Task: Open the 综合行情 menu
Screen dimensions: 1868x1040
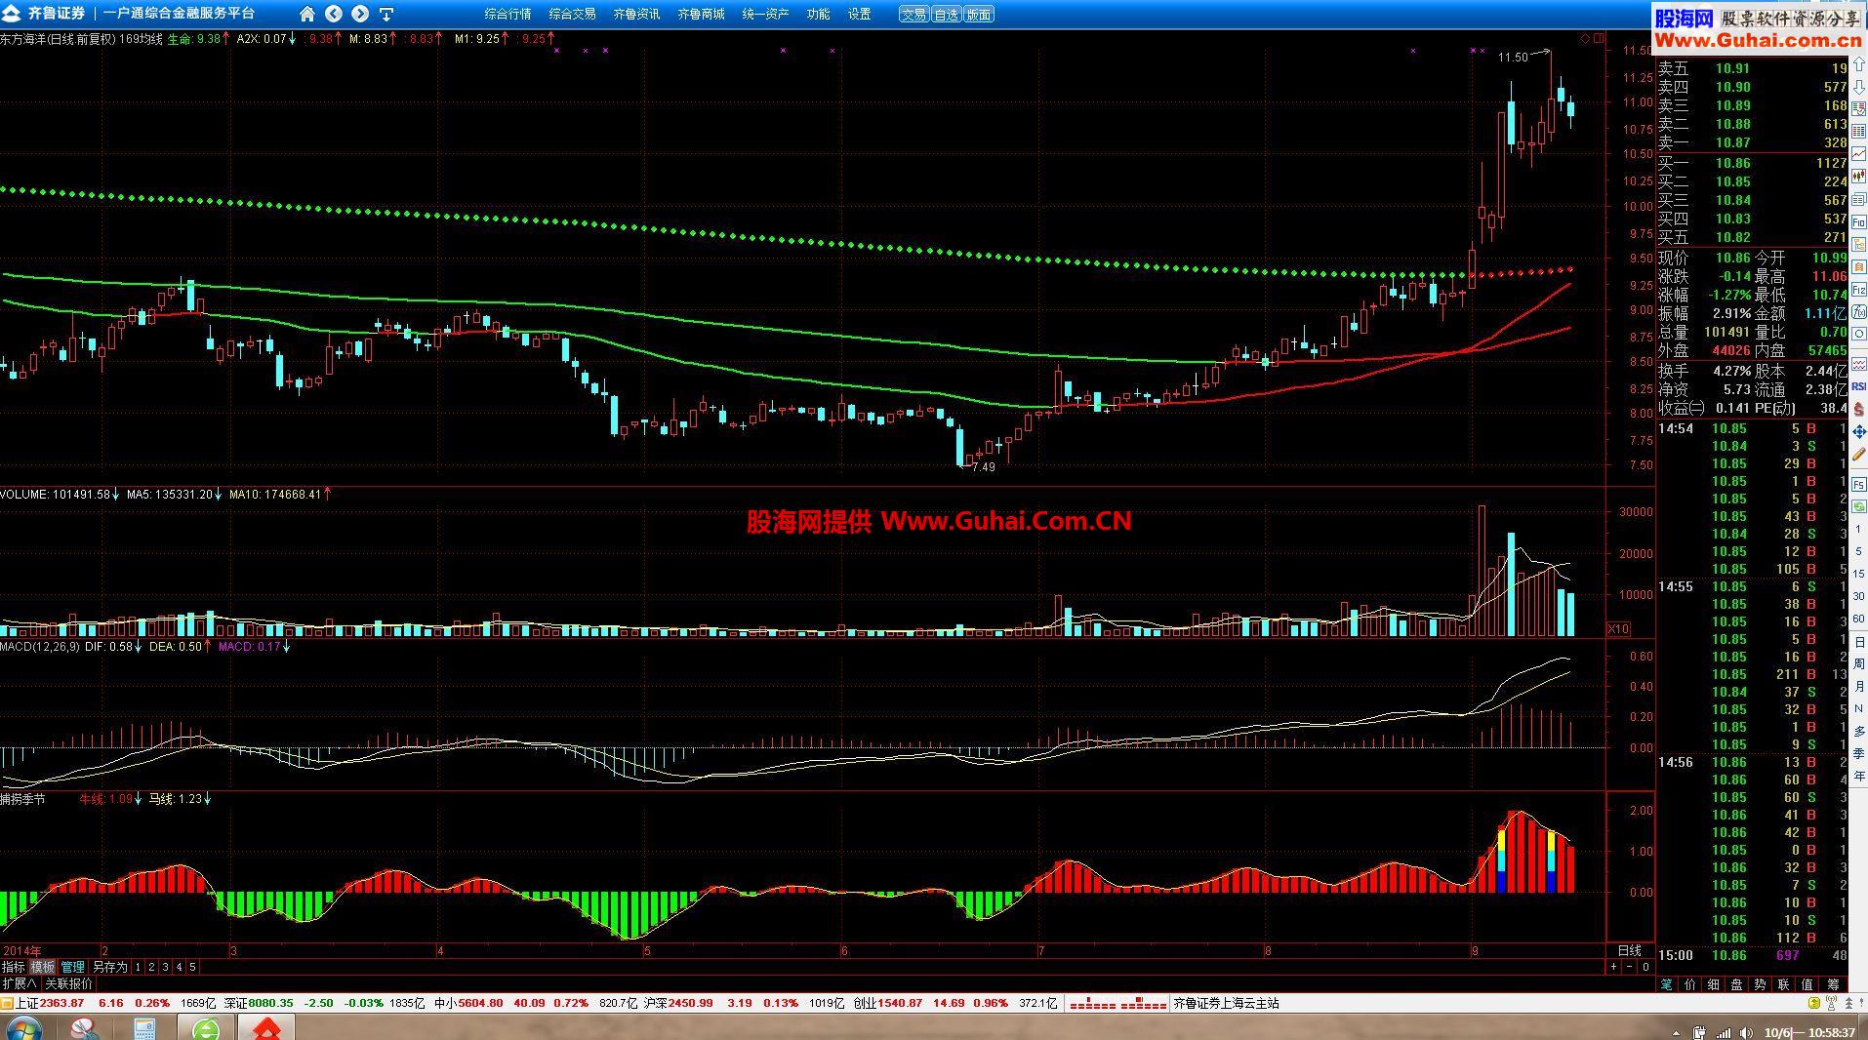Action: (508, 14)
